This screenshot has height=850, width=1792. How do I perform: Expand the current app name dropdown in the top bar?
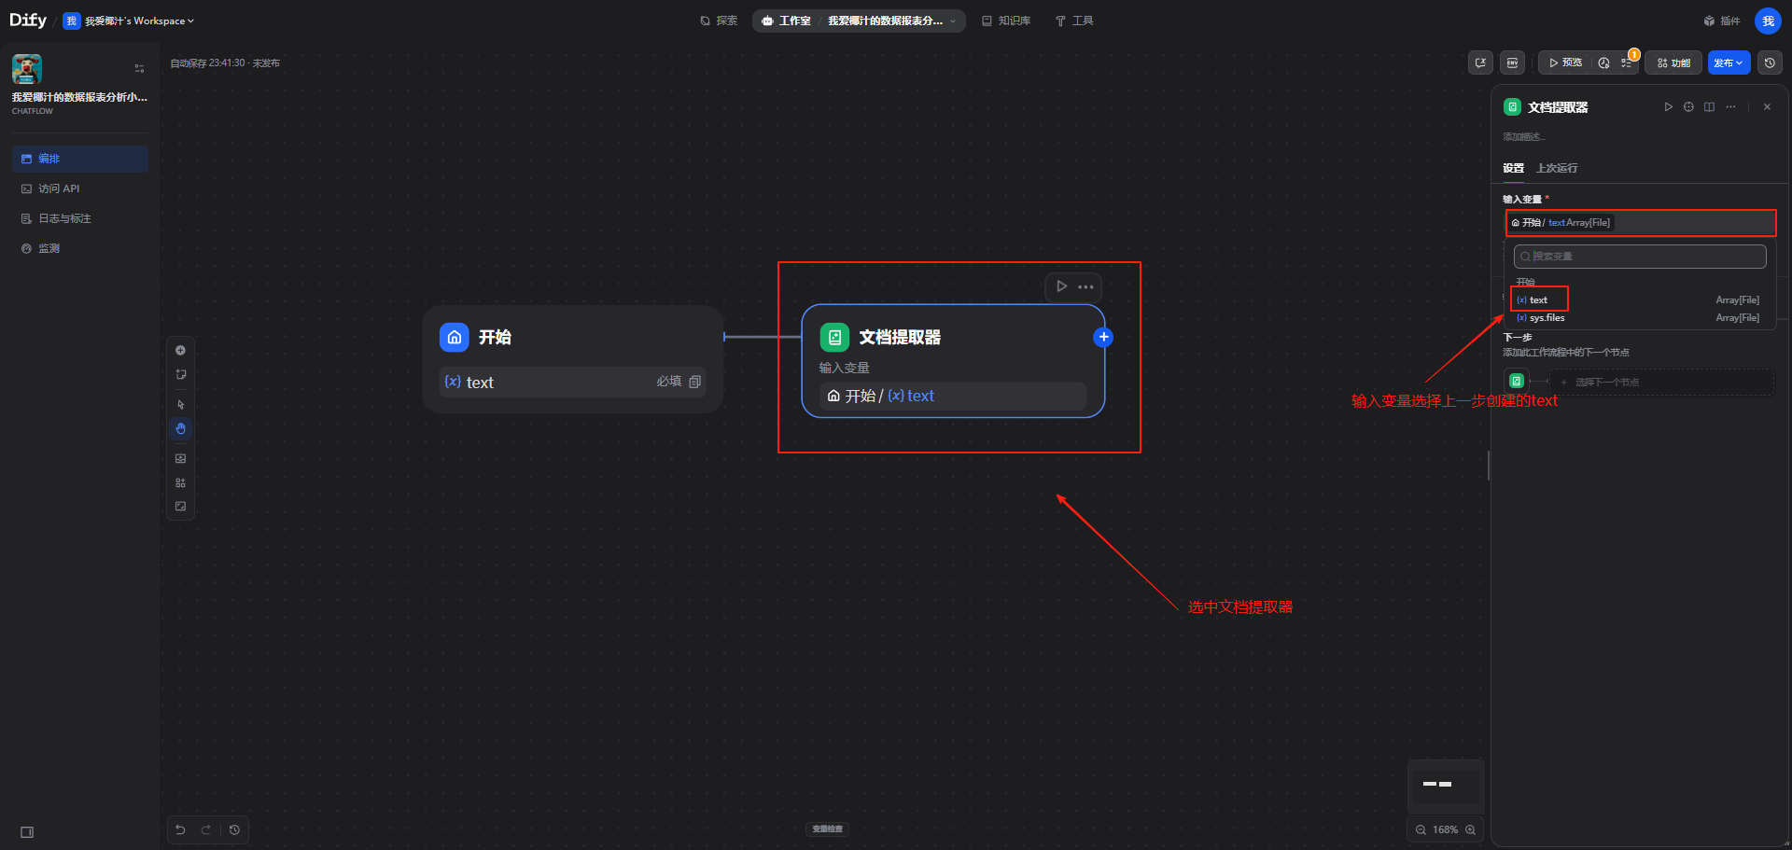(x=891, y=21)
